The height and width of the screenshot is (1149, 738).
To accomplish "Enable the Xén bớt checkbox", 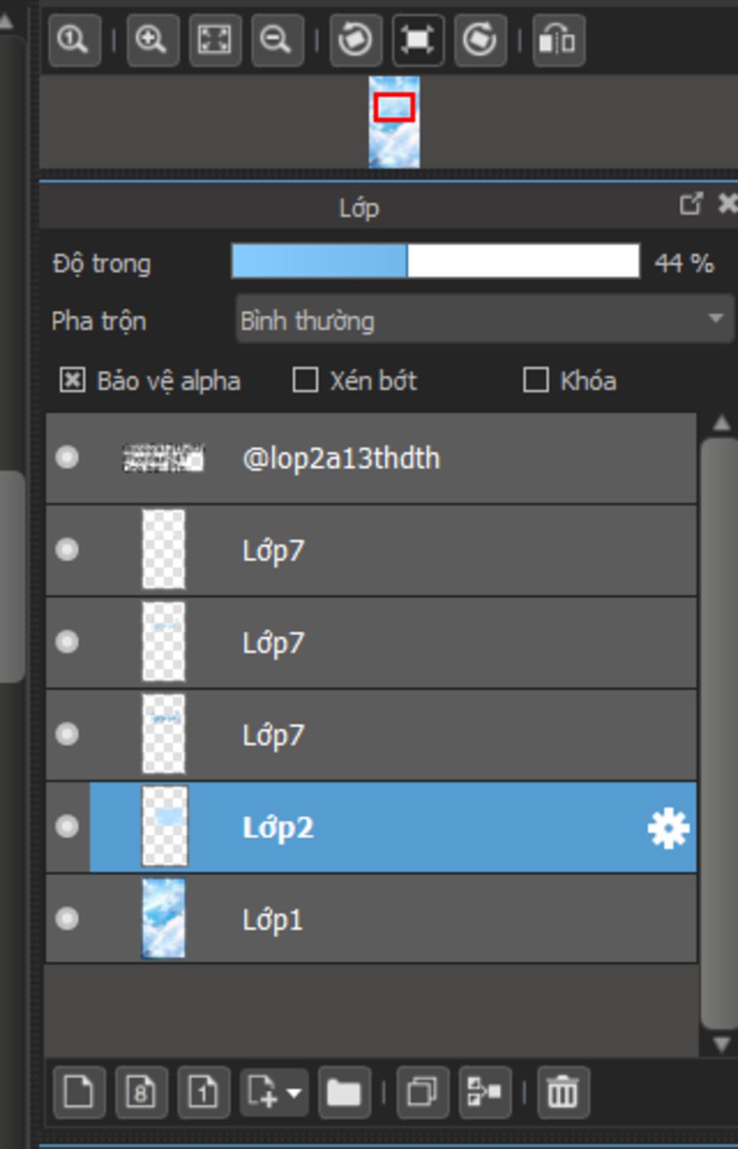I will (x=305, y=380).
